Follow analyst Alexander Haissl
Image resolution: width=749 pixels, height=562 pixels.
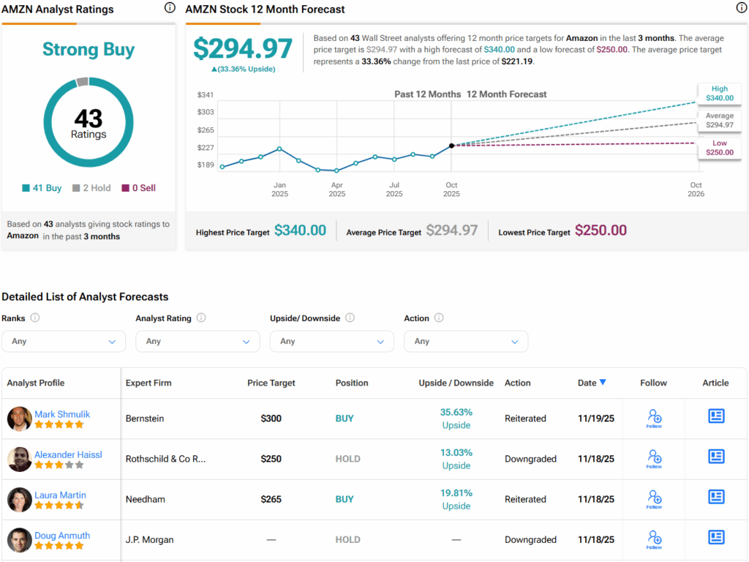[654, 459]
